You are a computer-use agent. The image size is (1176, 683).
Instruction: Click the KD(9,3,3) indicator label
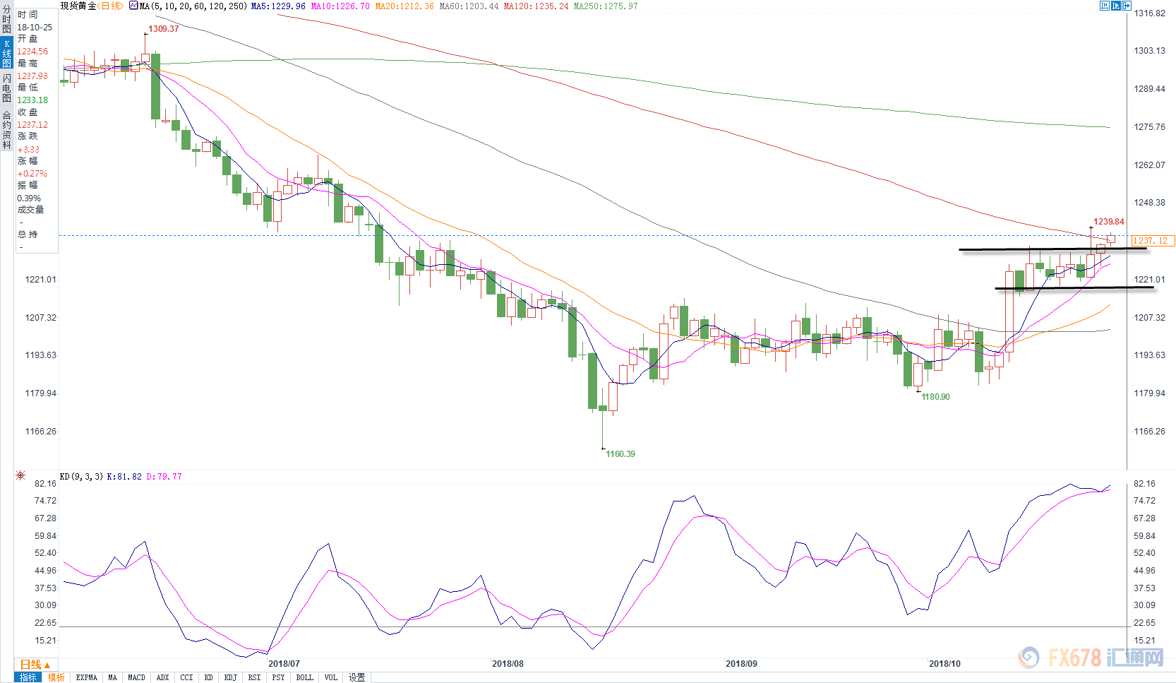81,477
